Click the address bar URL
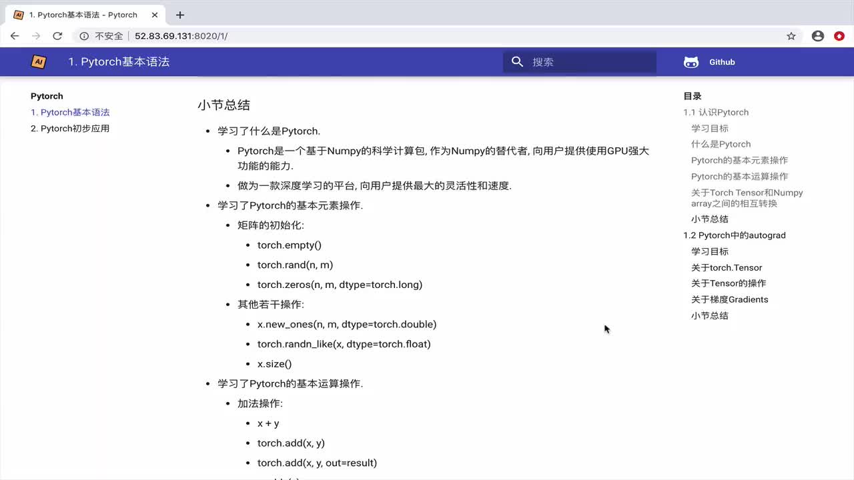Image resolution: width=854 pixels, height=480 pixels. coord(181,36)
